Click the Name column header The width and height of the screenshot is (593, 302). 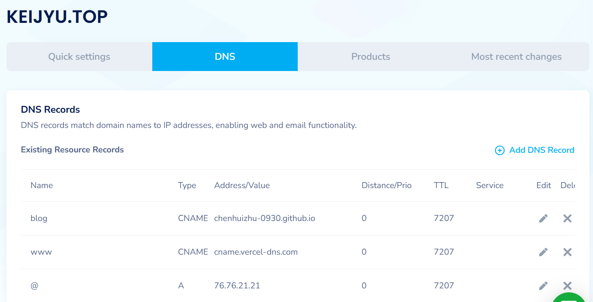tap(42, 185)
